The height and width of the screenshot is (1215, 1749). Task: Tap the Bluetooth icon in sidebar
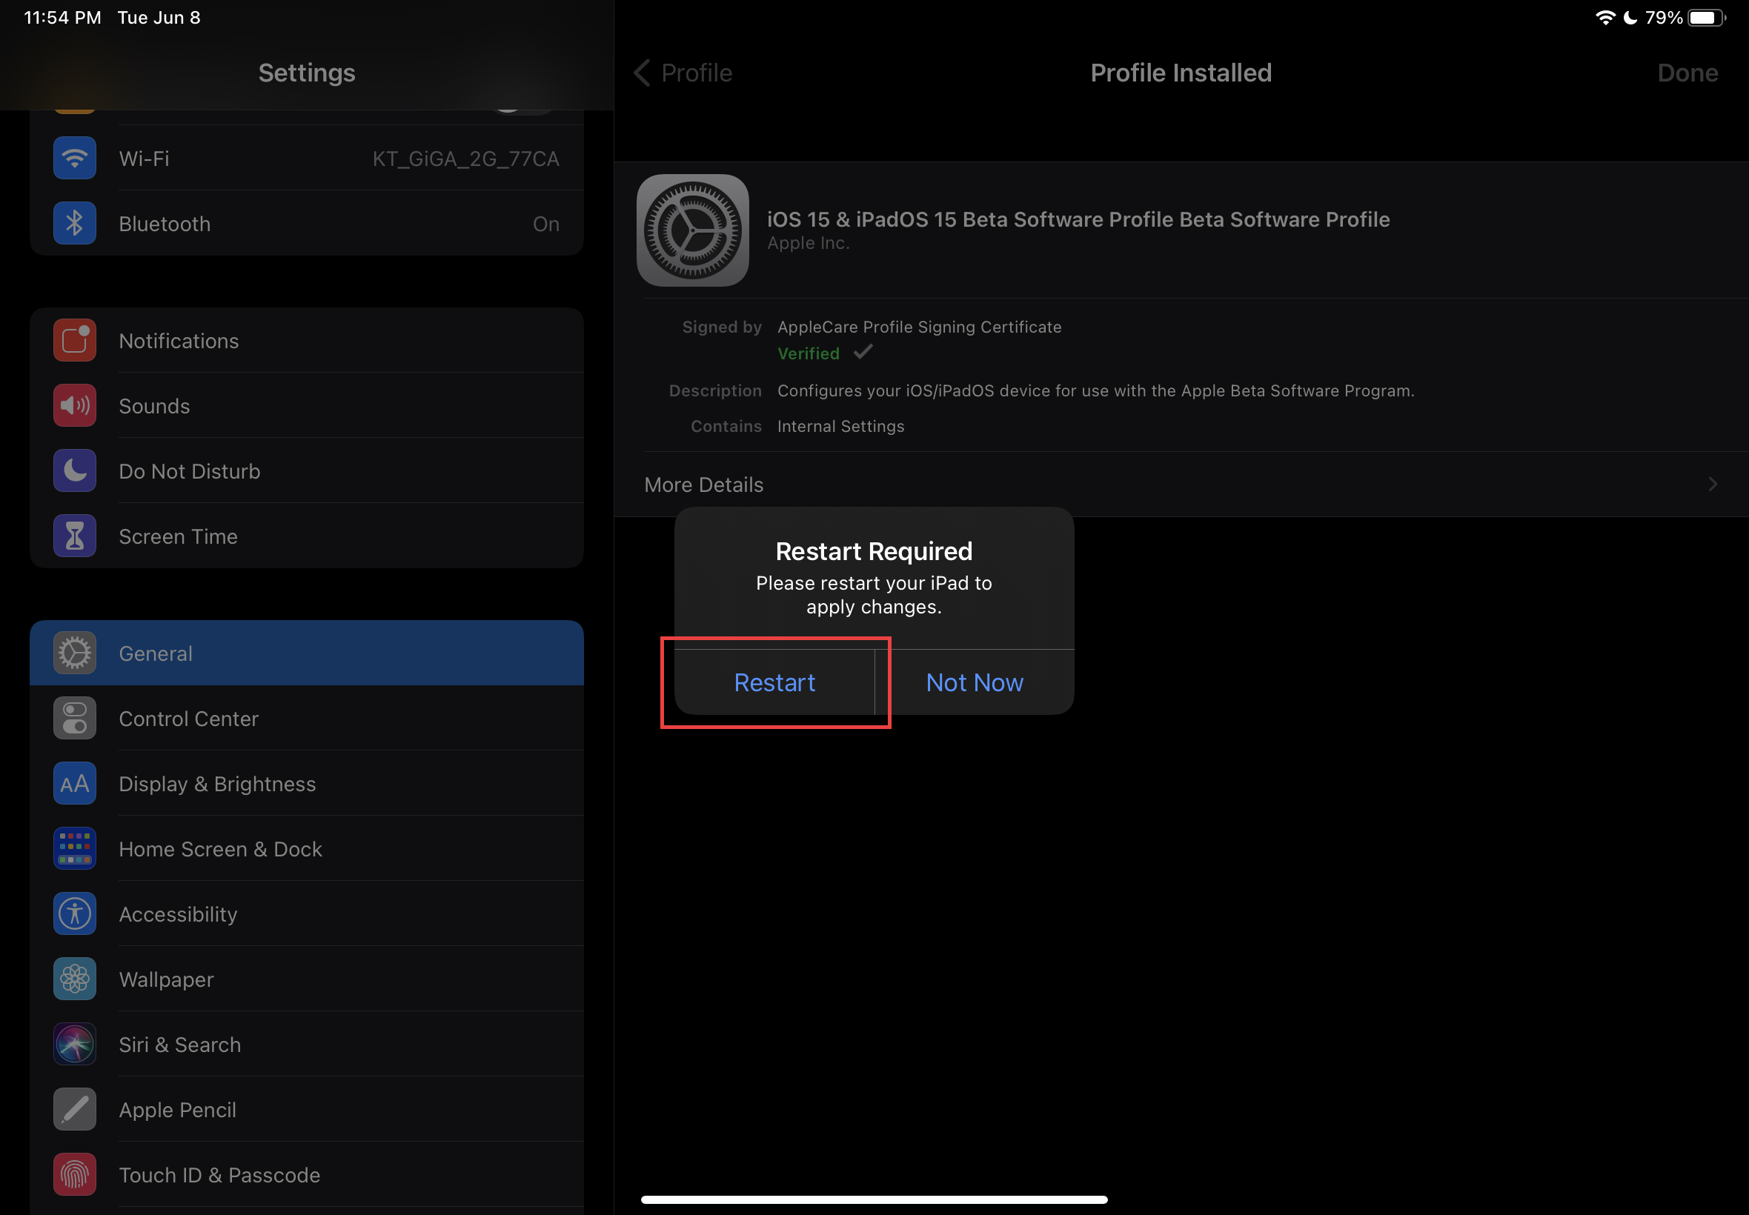pyautogui.click(x=75, y=224)
